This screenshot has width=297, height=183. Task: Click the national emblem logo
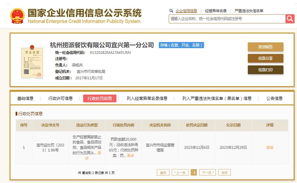tap(17, 16)
